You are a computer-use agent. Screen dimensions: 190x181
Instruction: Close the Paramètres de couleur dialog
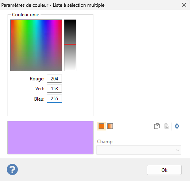coord(184,5)
